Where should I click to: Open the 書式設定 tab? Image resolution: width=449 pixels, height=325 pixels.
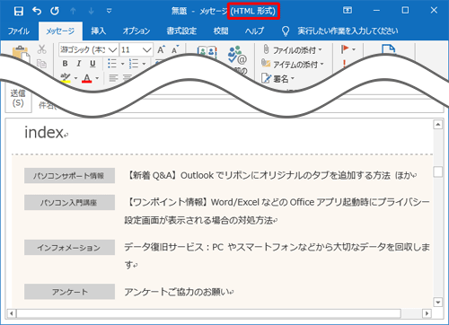point(181,31)
